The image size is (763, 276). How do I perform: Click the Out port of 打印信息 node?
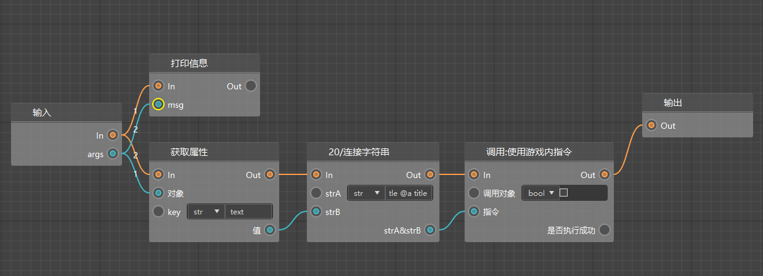pyautogui.click(x=251, y=86)
